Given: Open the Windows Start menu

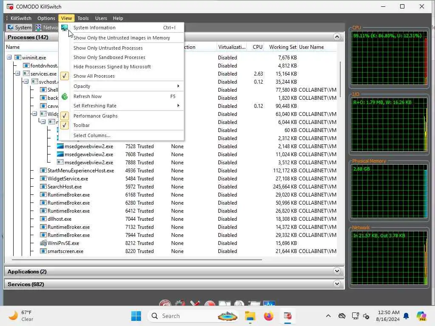Looking at the screenshot, I should coord(136,316).
